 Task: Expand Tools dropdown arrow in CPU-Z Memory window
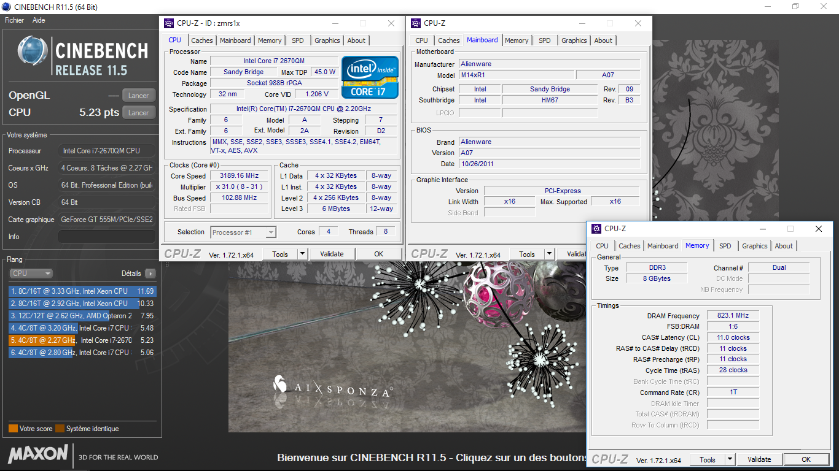coord(730,459)
